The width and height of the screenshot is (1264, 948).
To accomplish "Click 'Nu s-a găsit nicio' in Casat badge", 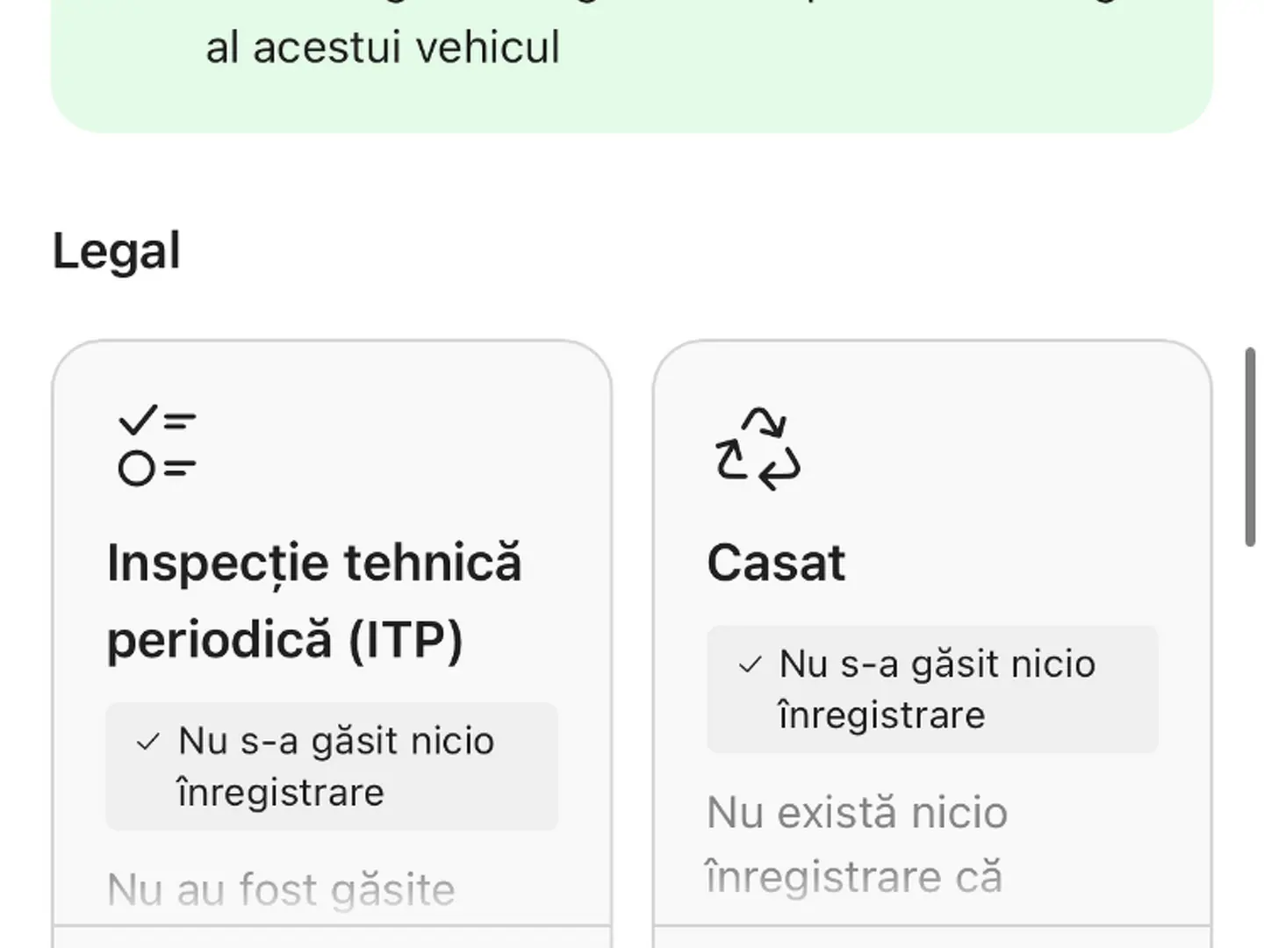I will point(937,664).
